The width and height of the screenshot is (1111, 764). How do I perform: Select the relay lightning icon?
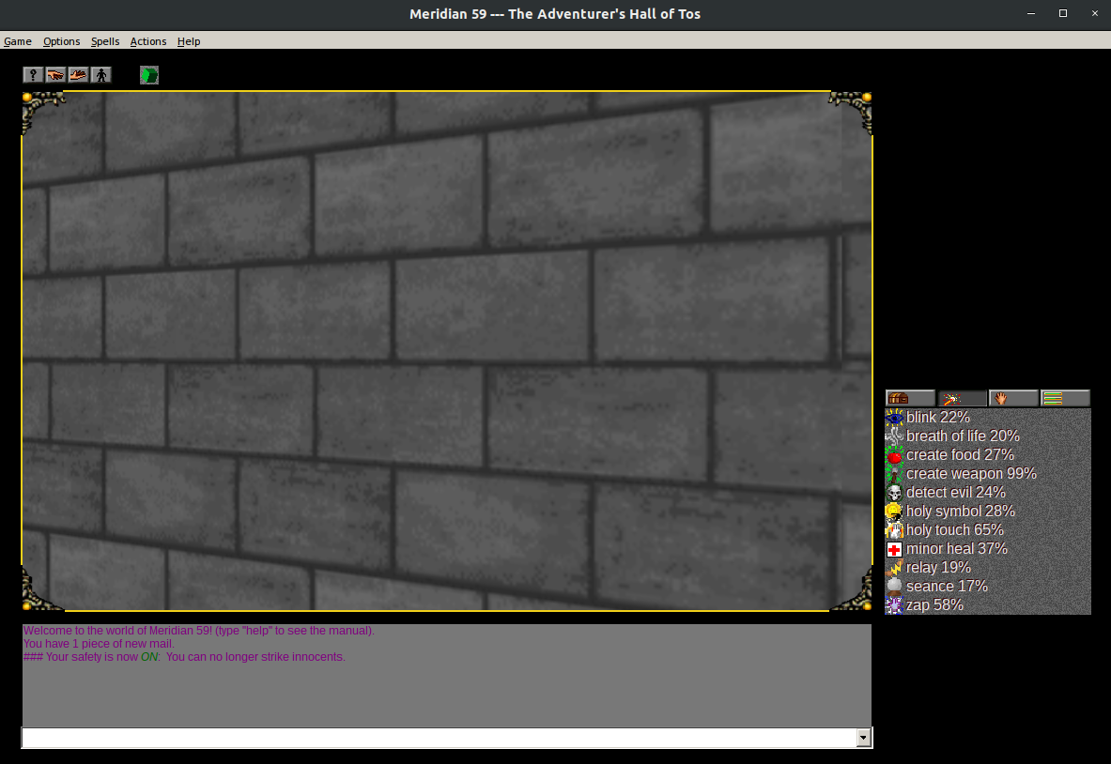(894, 568)
